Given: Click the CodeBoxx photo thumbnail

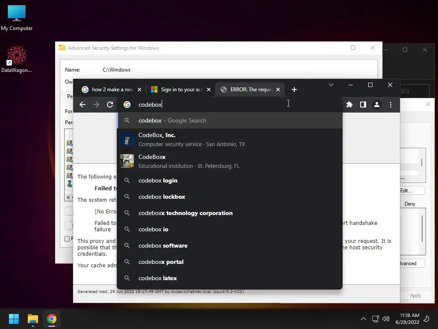Looking at the screenshot, I should click(127, 161).
